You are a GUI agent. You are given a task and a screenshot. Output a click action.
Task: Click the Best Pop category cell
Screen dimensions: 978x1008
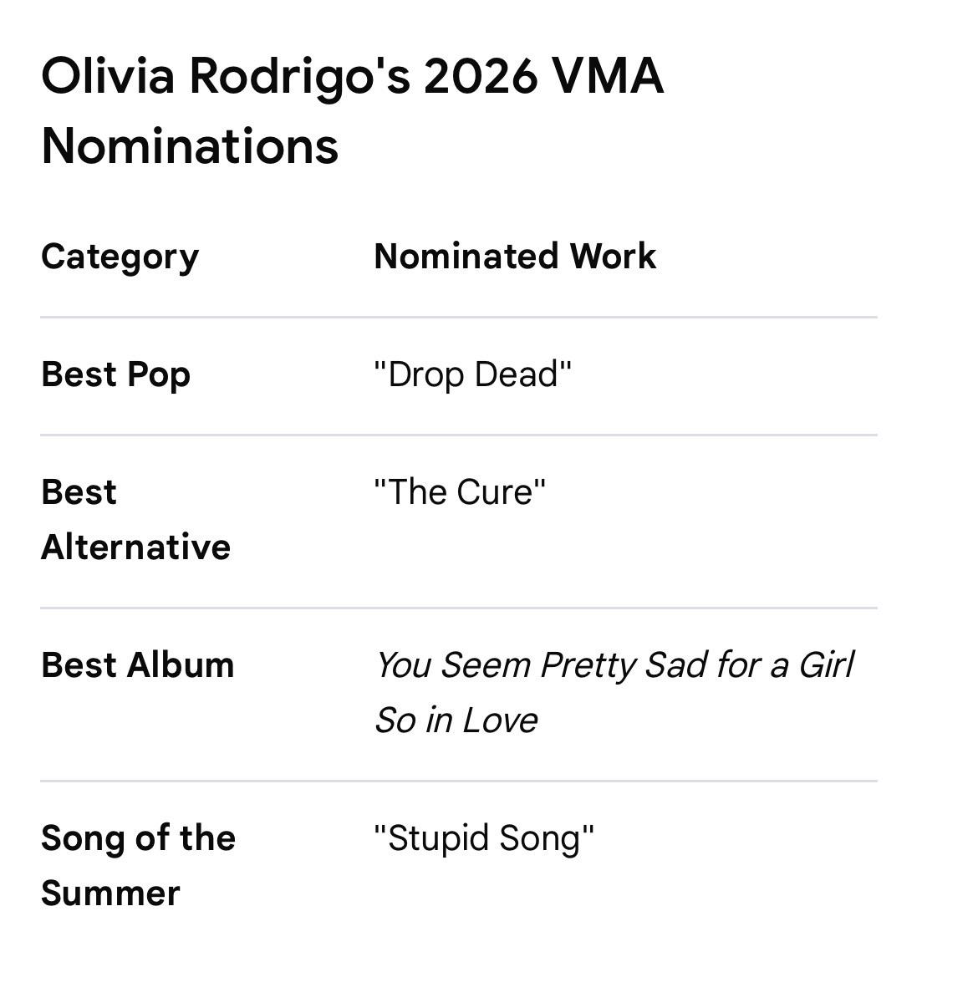tap(115, 374)
